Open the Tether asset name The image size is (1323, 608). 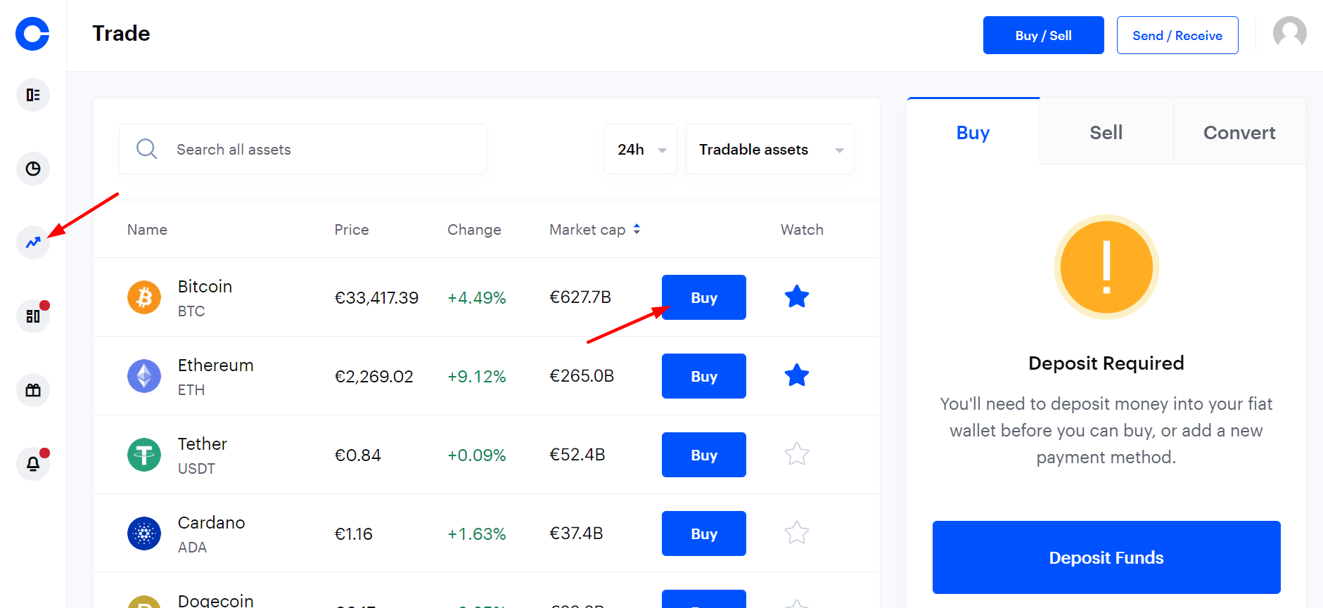click(x=203, y=444)
